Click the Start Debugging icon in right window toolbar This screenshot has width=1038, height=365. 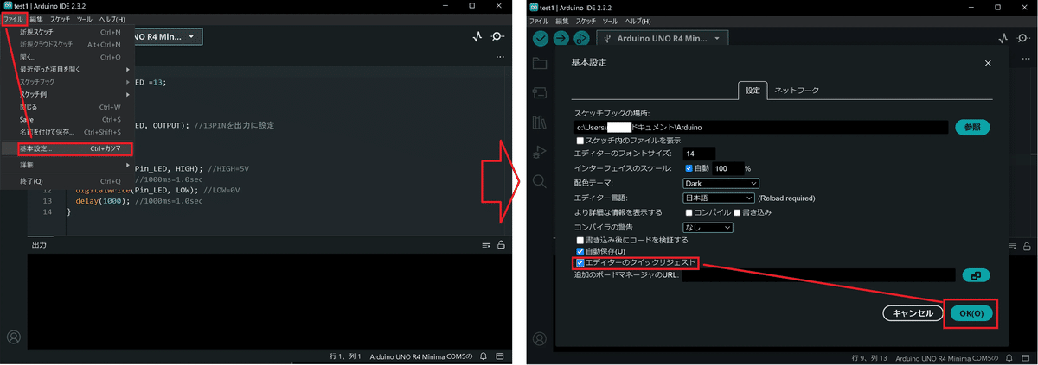[x=581, y=38]
